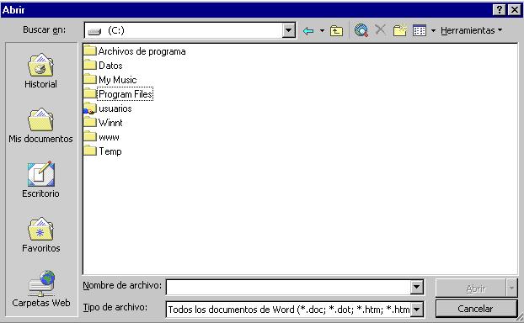Viewport: 524px width, 323px height.
Task: Open the Views menu arrow
Action: pos(433,30)
